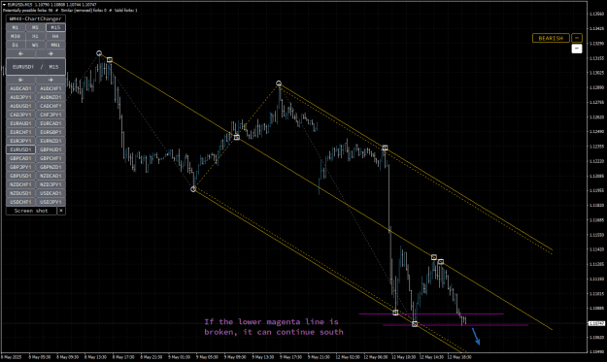The height and width of the screenshot is (362, 607).
Task: Switch chart to W1 timeframe
Action: point(35,45)
